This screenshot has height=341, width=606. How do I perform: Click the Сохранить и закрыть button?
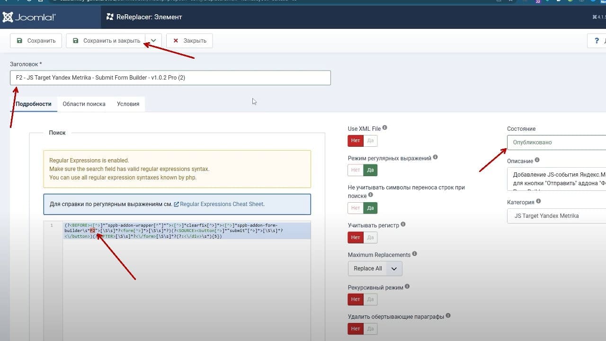[x=106, y=41]
